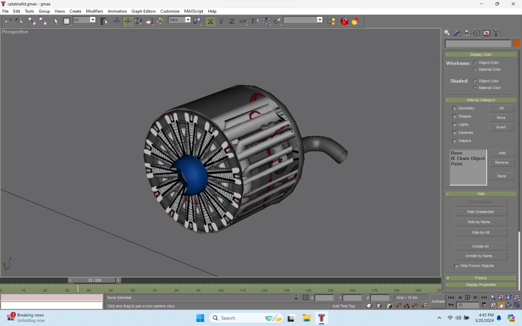522x326 pixels.
Task: Activate the Select and Move tool
Action: 128,21
